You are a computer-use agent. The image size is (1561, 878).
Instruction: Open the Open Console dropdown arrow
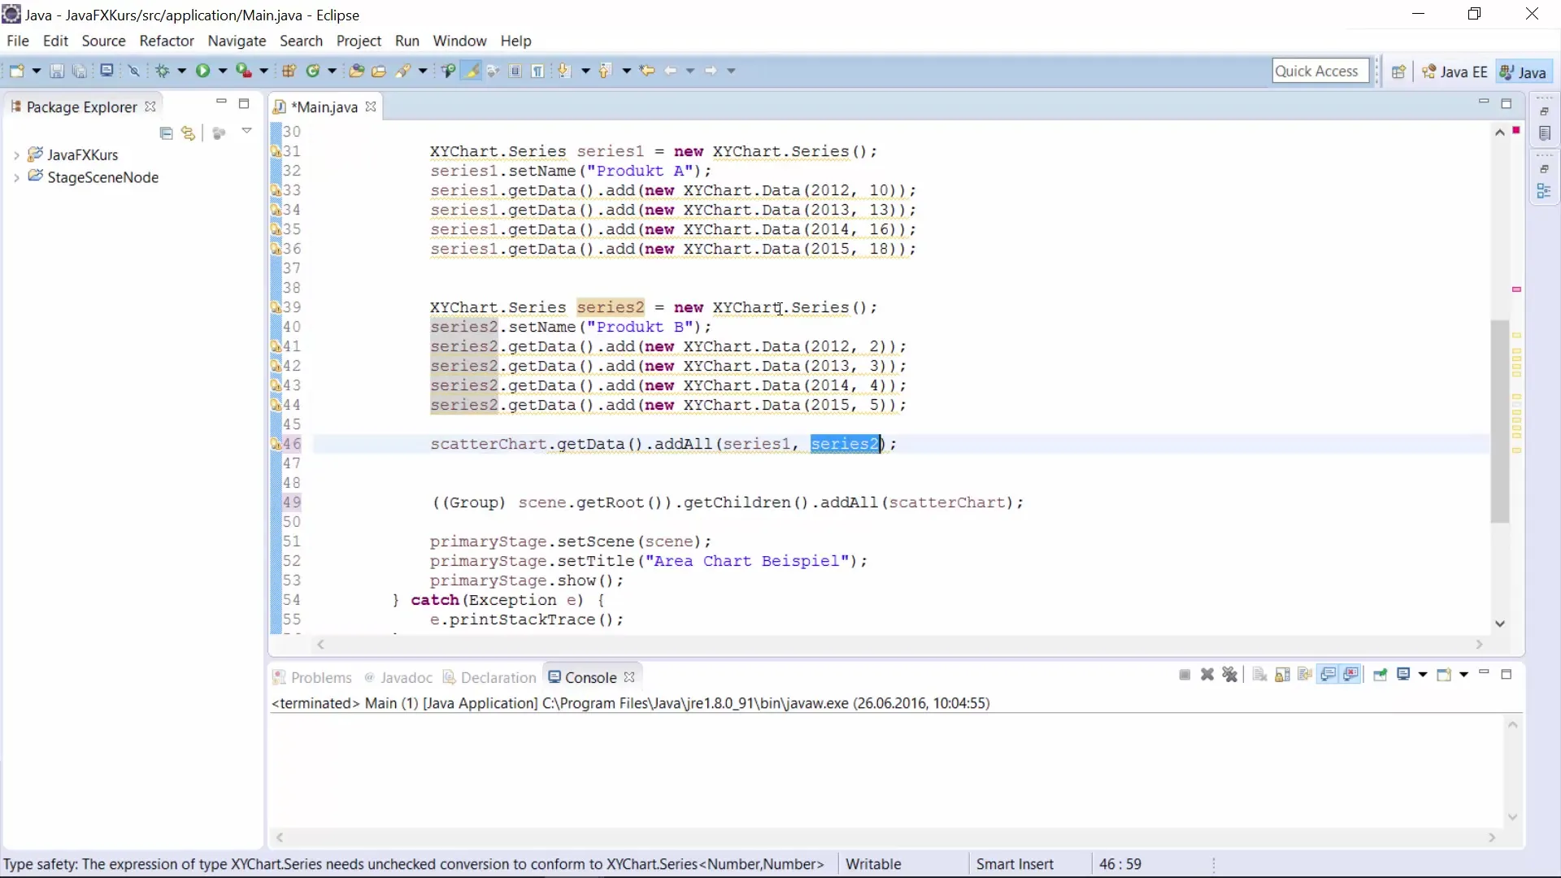click(x=1463, y=675)
